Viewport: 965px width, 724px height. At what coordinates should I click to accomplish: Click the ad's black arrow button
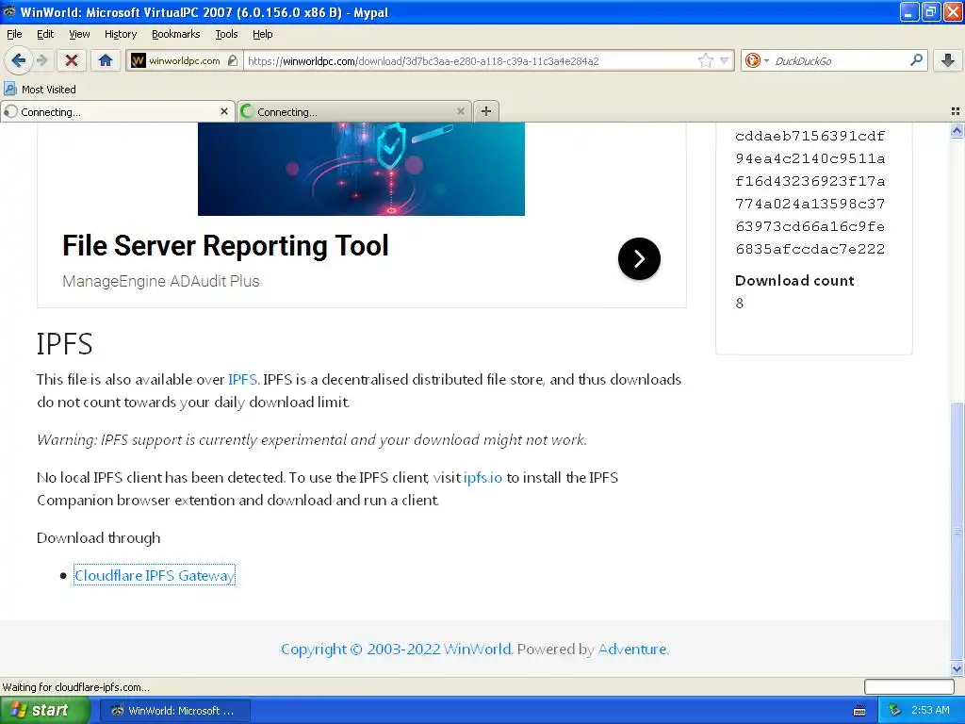639,258
